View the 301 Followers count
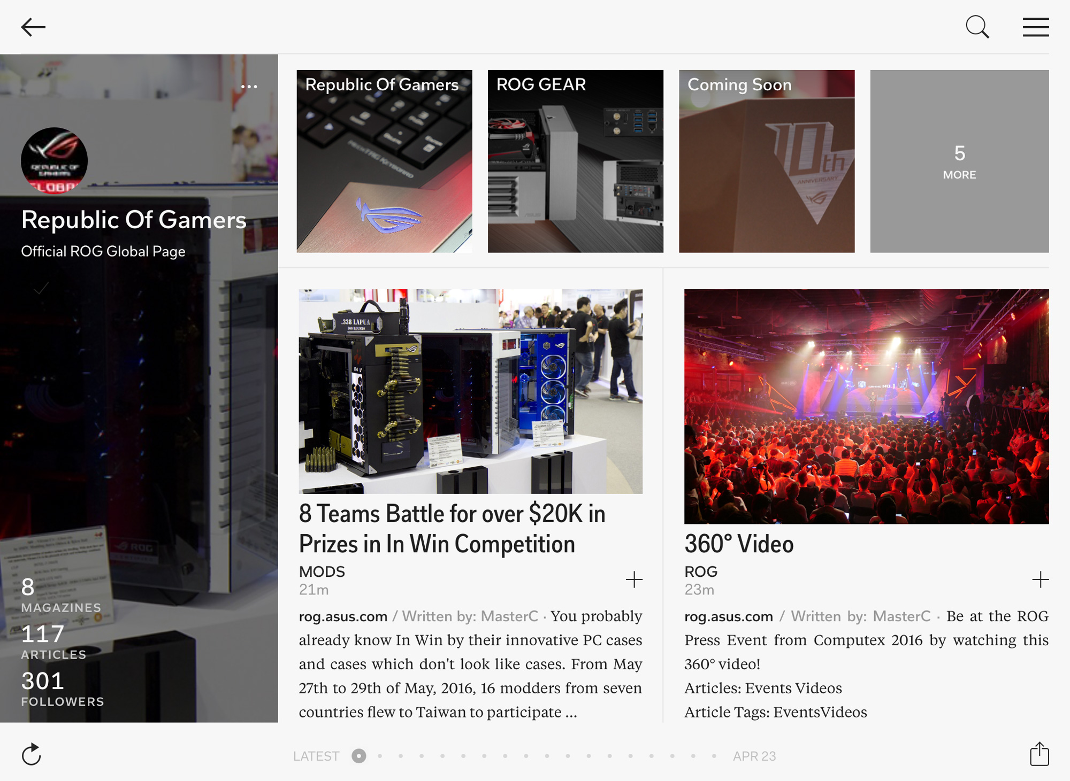Image resolution: width=1070 pixels, height=781 pixels. [62, 689]
